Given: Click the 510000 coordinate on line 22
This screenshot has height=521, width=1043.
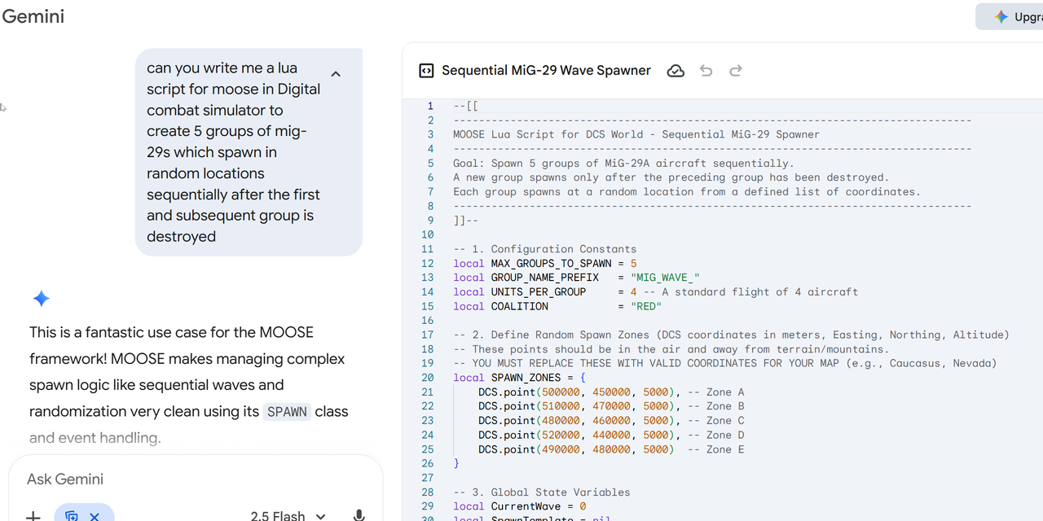Looking at the screenshot, I should 560,406.
